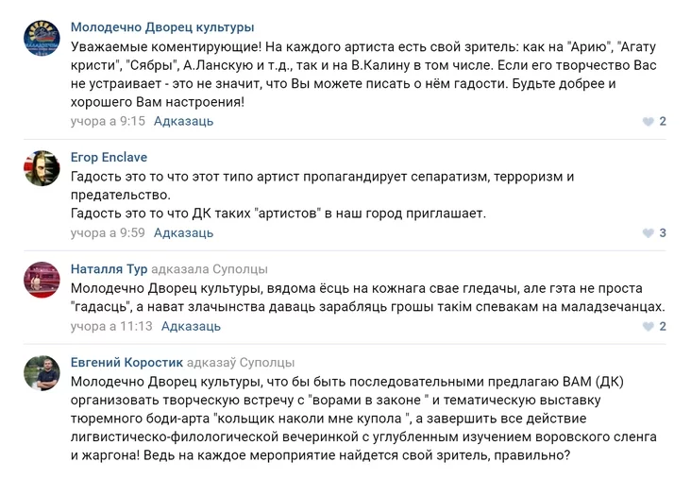Click like count 3 on Егор's comment
Screen dimensions: 691x479
pos(663,232)
